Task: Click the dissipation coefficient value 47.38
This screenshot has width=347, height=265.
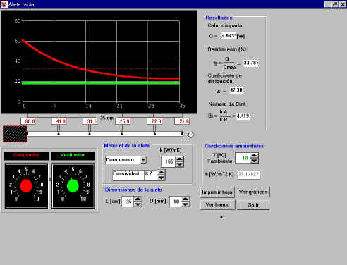Action: click(236, 90)
